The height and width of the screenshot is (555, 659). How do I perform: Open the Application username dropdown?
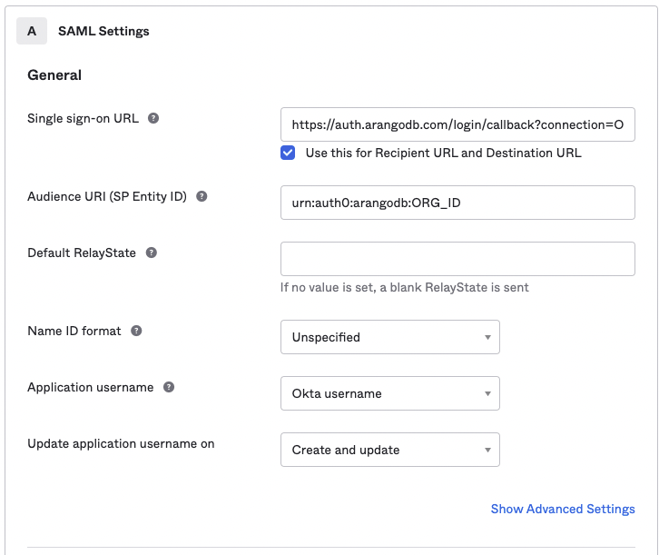pyautogui.click(x=390, y=393)
